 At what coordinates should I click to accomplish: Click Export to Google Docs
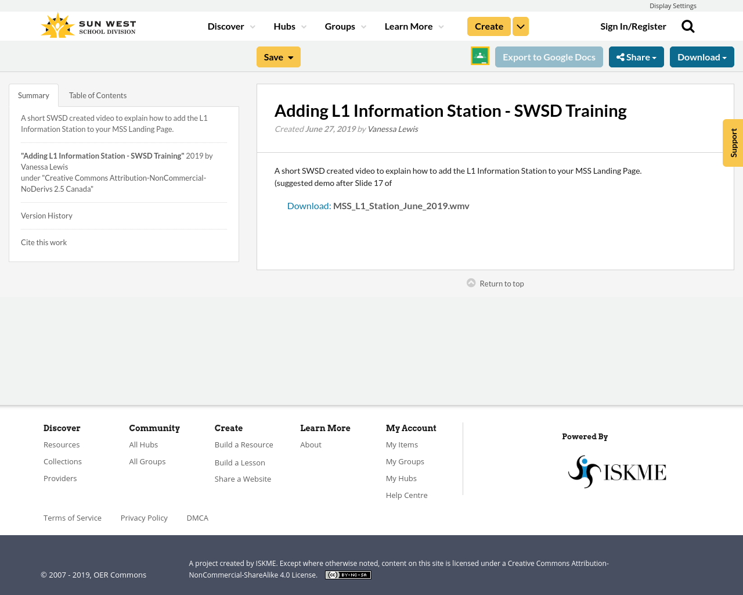549,56
